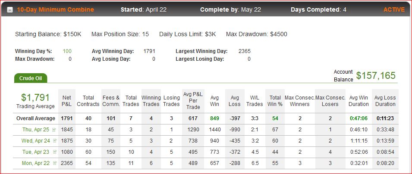Click the ACTIVE status label

[394, 10]
